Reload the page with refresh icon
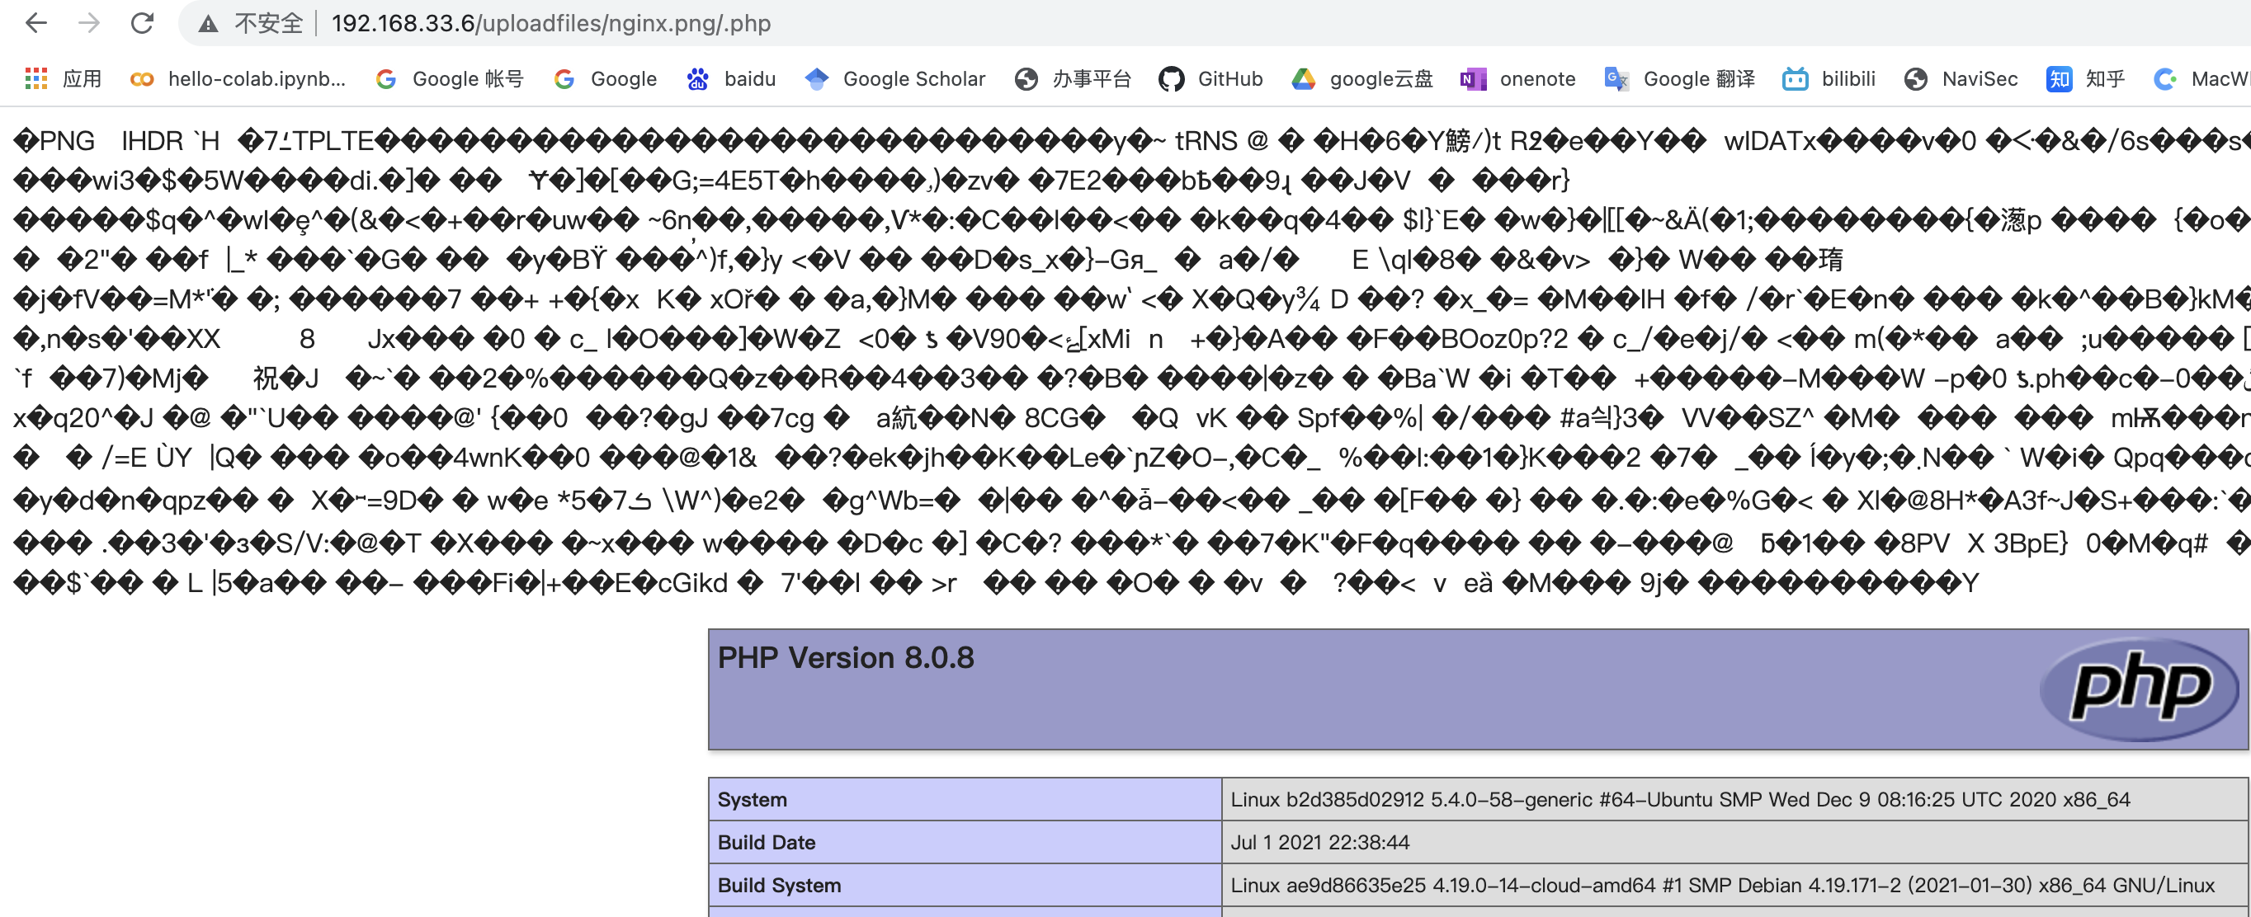 143,23
